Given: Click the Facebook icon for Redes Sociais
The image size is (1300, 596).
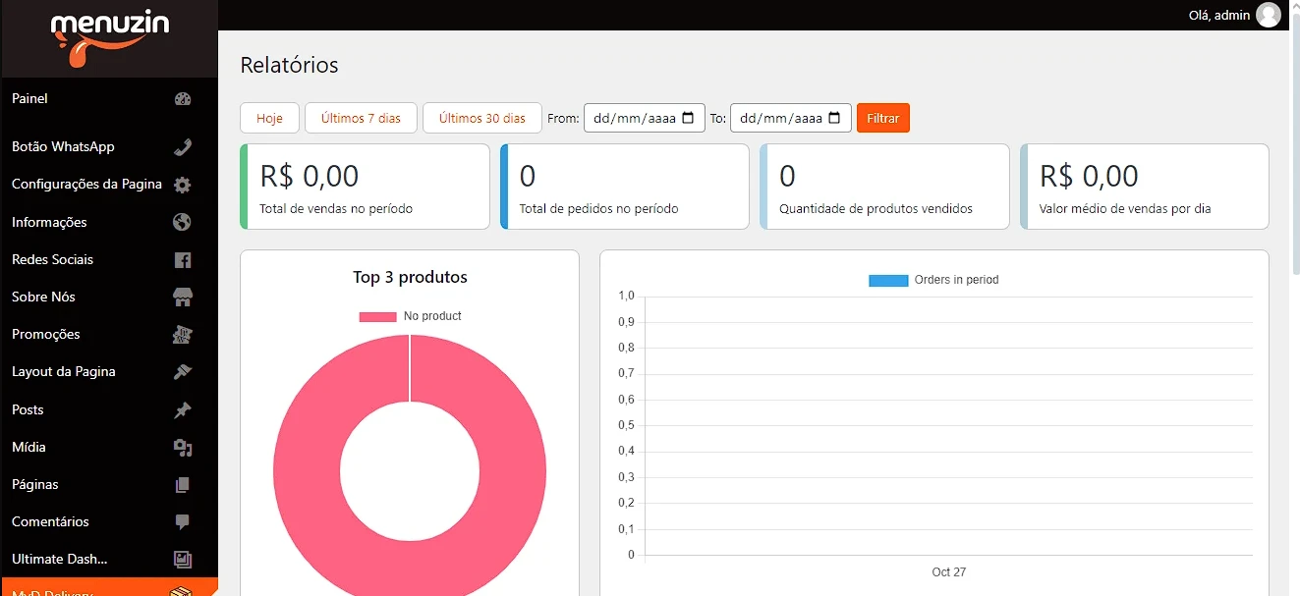Looking at the screenshot, I should click(182, 260).
